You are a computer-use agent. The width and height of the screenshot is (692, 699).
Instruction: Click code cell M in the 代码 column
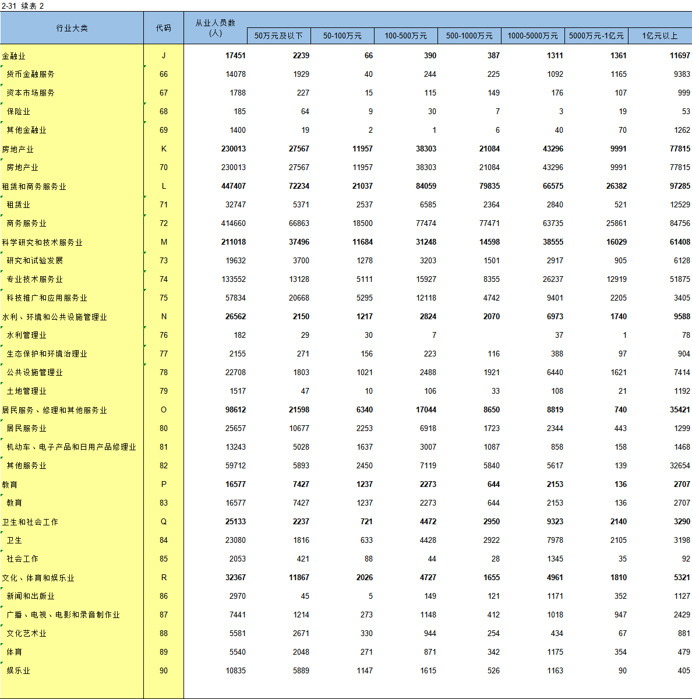[x=164, y=242]
